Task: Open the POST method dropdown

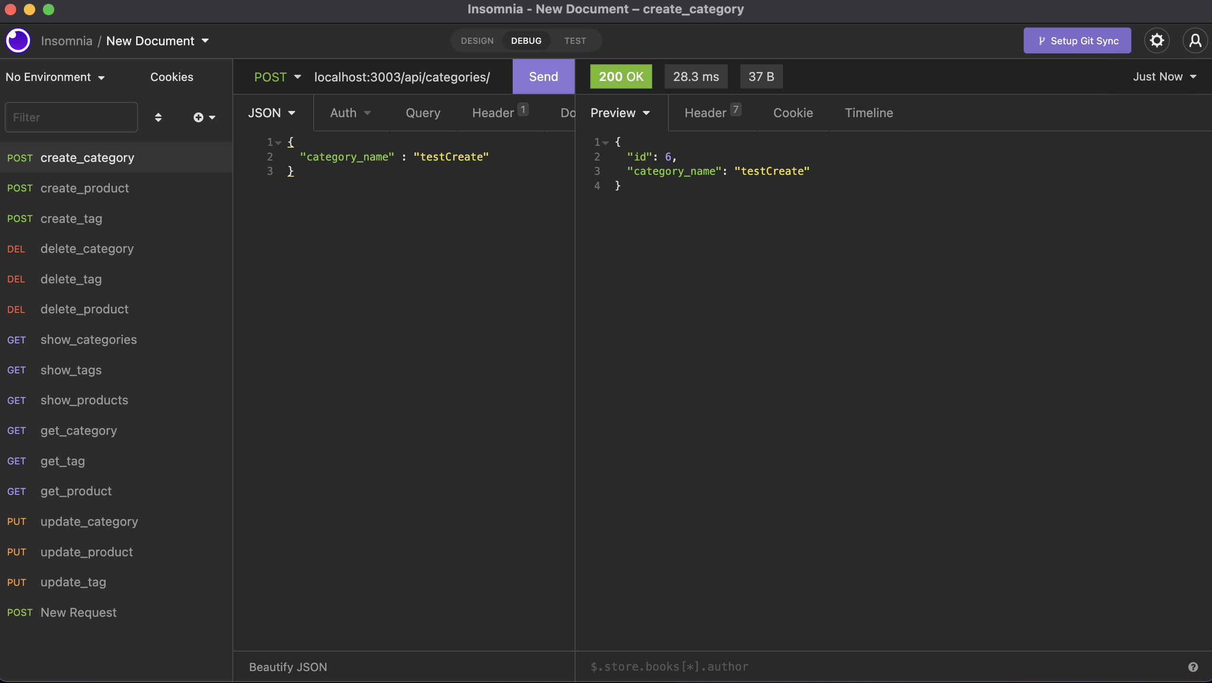Action: tap(278, 77)
